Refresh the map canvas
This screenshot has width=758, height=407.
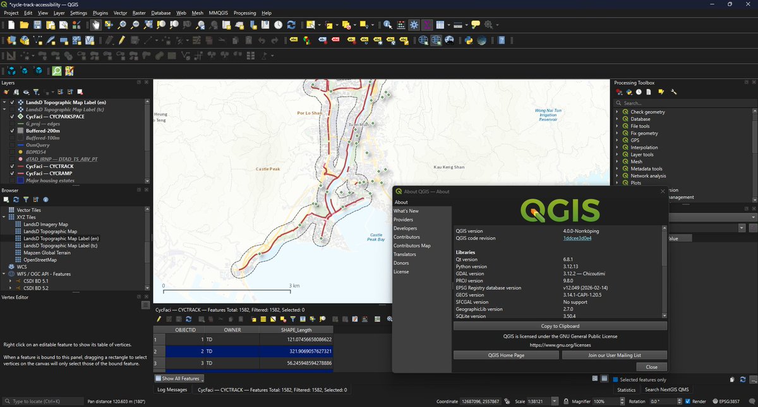(x=291, y=25)
